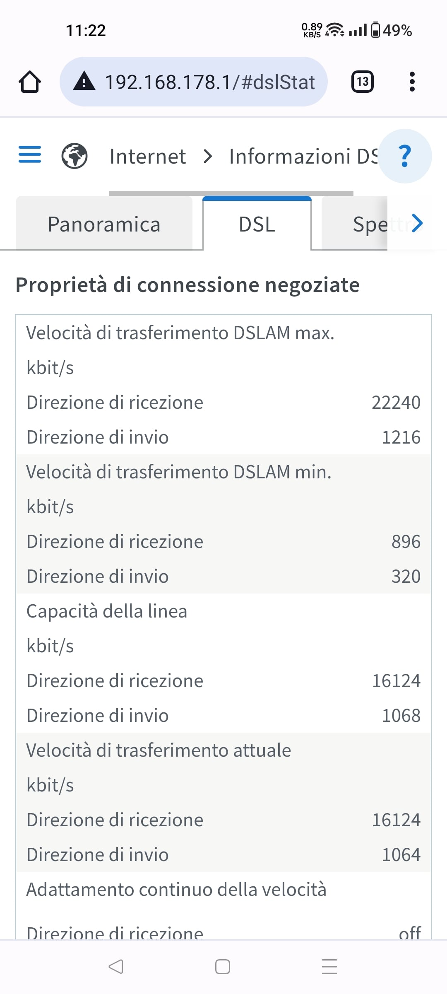Click the breadcrumb chevron after Internet

[x=208, y=157]
